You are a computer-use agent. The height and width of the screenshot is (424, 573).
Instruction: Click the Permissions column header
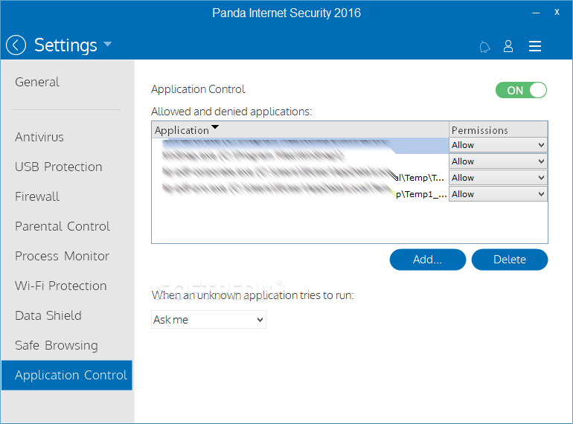click(x=498, y=129)
